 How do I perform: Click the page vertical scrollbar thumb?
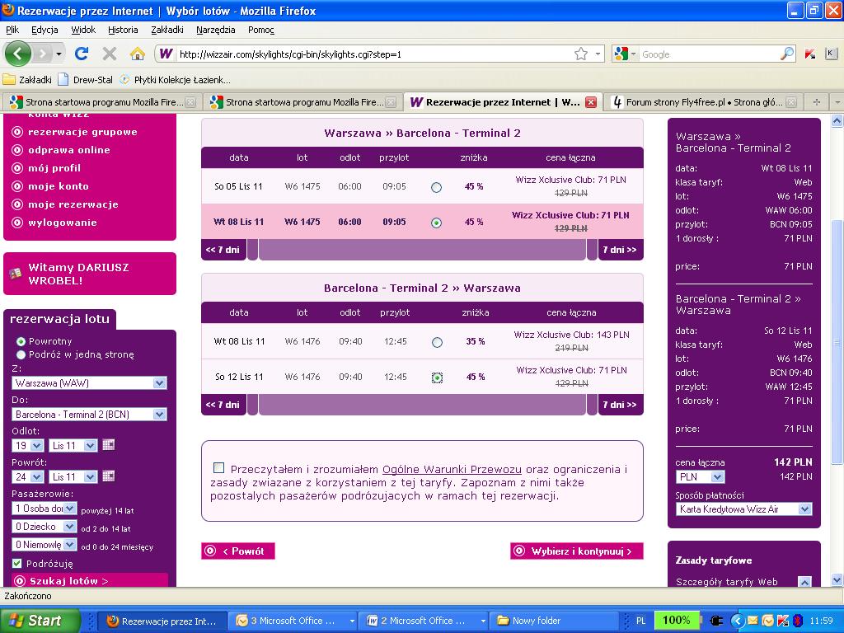tap(837, 342)
